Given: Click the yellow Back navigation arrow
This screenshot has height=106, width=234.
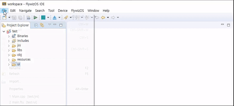Looking at the screenshot, I should pyautogui.click(x=103, y=17).
